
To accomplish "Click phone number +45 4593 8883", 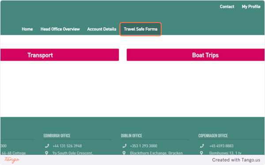I will [x=221, y=146].
